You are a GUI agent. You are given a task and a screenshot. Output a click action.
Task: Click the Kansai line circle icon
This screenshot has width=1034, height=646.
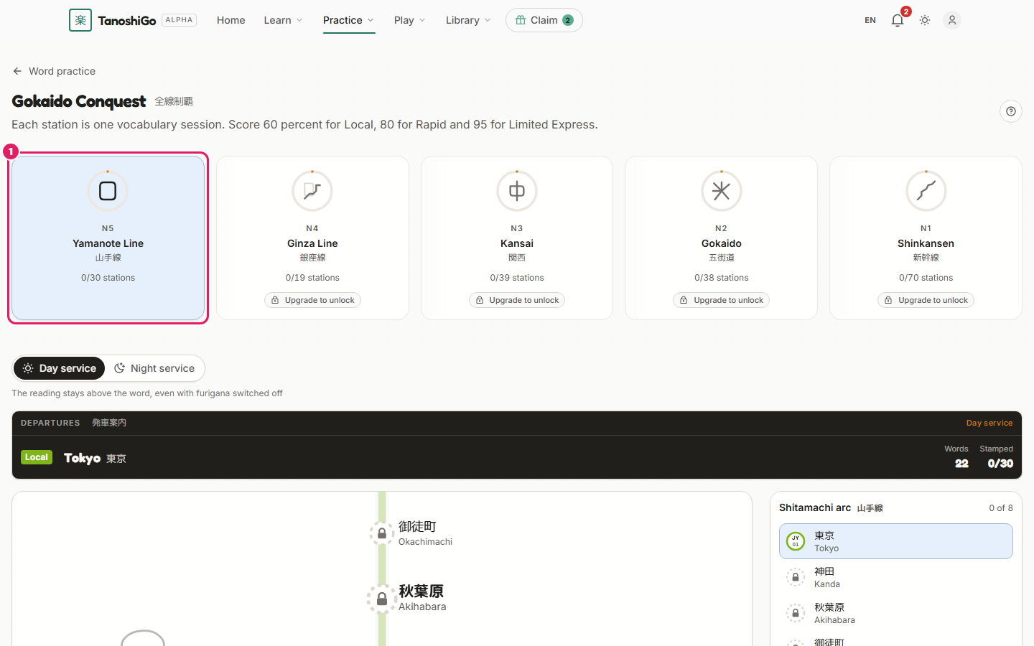pos(517,191)
